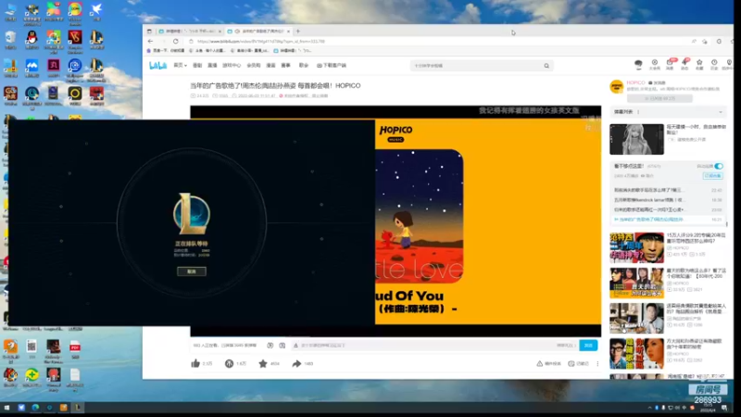Click red VS desktop shortcut icon
This screenshot has width=741, height=417.
(x=75, y=37)
